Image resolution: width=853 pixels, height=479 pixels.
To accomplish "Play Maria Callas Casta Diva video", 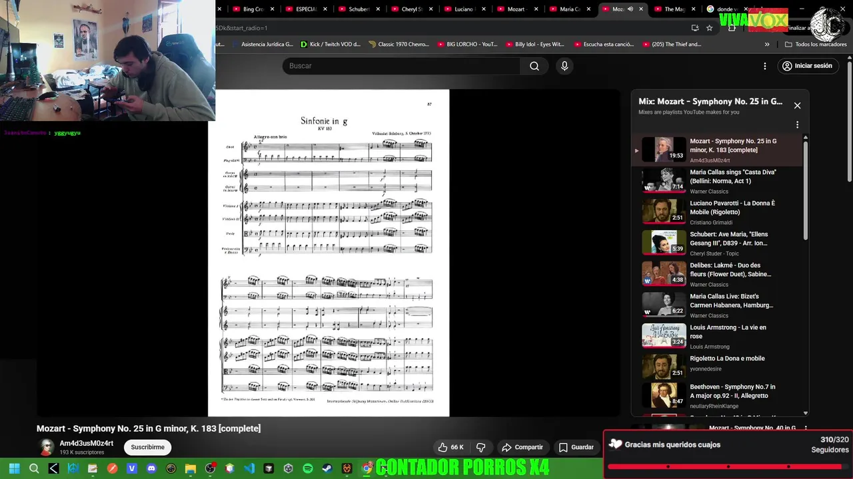I will point(718,181).
